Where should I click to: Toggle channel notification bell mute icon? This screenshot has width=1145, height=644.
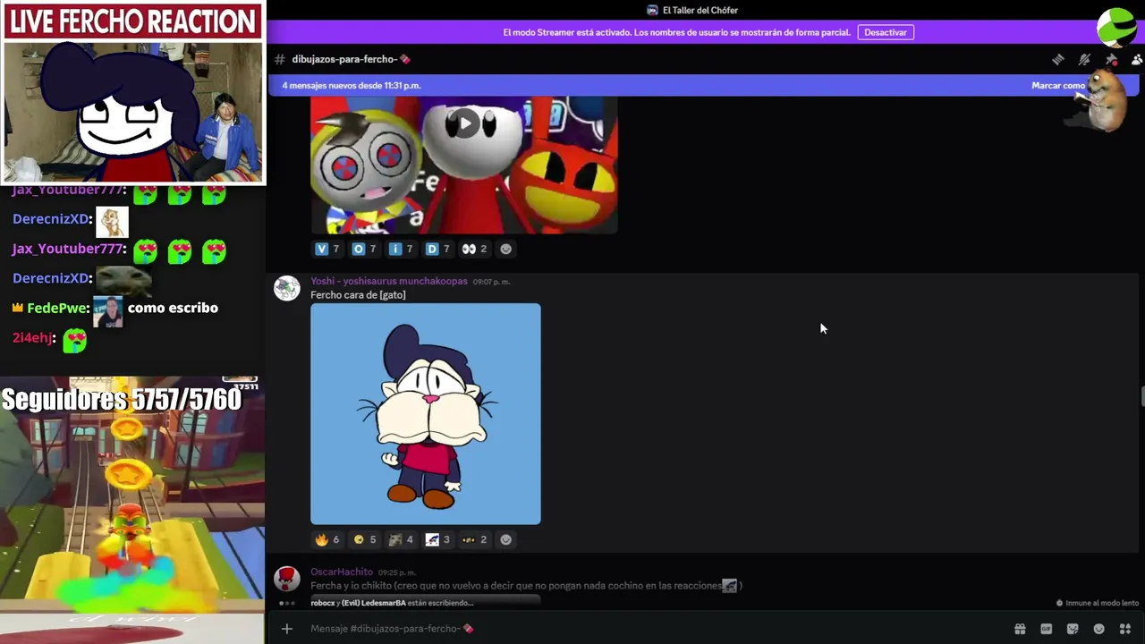click(x=1084, y=59)
